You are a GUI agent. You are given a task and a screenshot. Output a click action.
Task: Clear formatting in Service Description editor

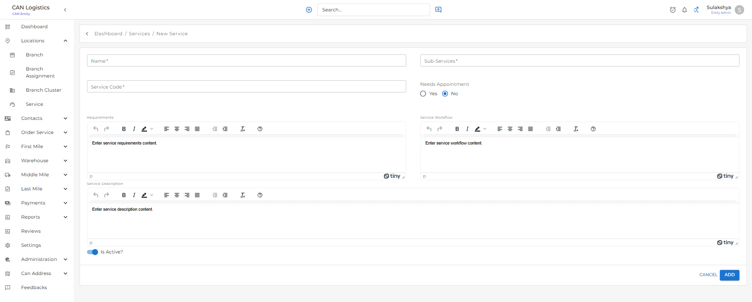pyautogui.click(x=243, y=195)
